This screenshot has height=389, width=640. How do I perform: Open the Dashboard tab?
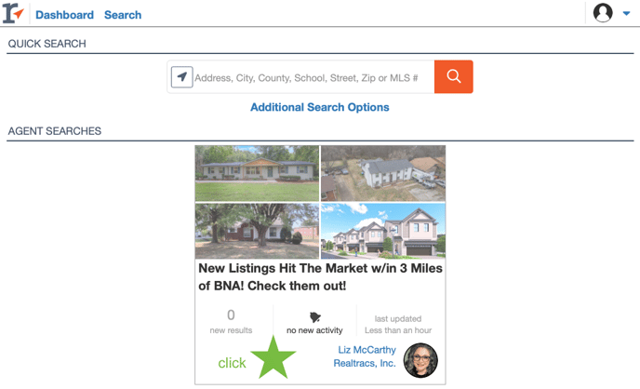[64, 15]
